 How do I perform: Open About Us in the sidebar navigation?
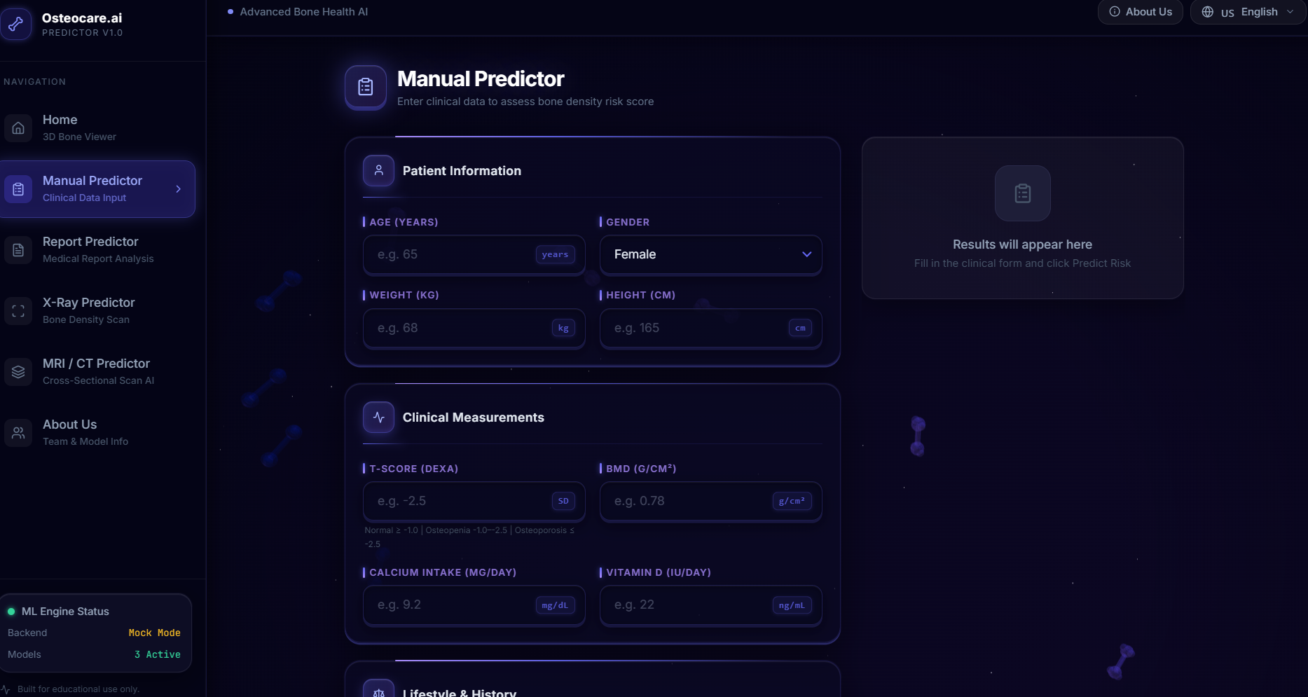point(98,433)
